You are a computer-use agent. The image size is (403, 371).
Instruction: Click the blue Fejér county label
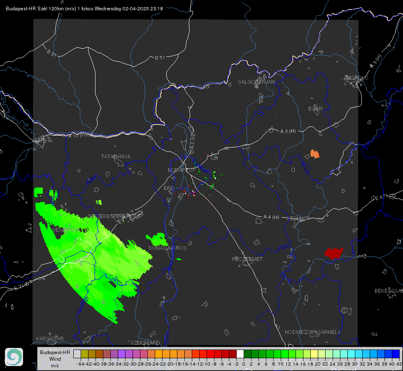tap(91, 180)
